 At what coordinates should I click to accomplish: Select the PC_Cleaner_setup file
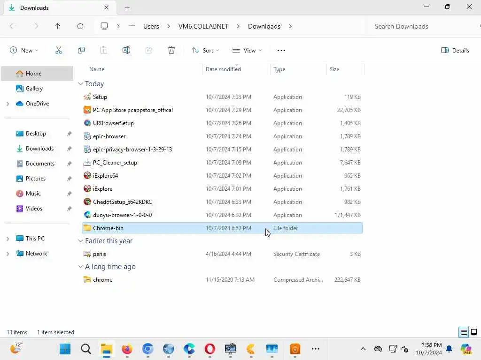(x=222, y=163)
